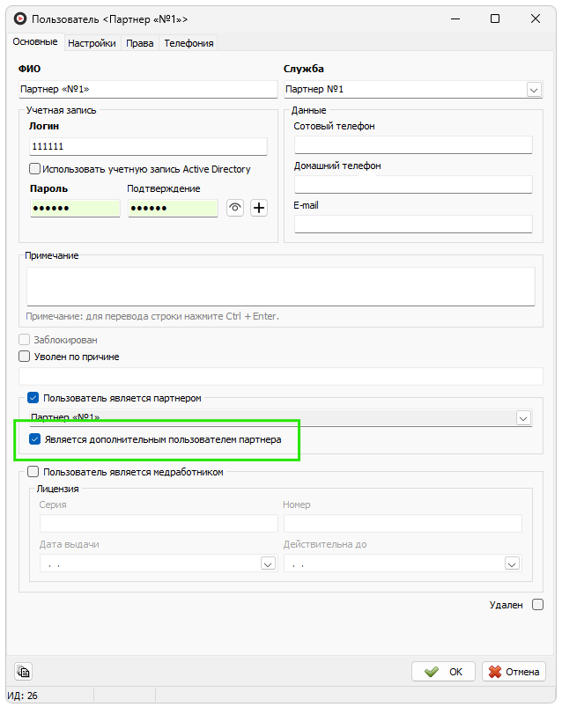Open the partner selection dropdown

tap(523, 418)
